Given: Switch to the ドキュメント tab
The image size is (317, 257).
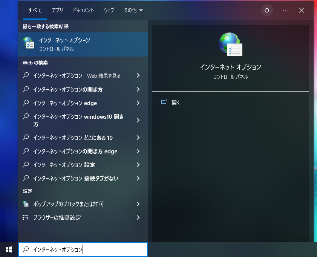Looking at the screenshot, I should pos(83,10).
